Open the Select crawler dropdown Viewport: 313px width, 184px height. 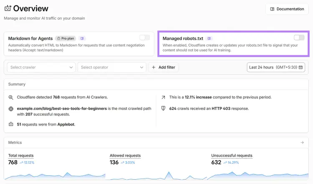pos(41,67)
